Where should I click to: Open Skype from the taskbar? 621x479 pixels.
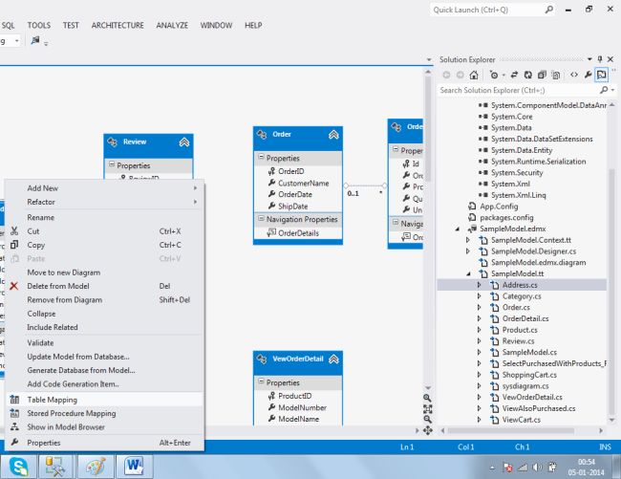[x=18, y=467]
